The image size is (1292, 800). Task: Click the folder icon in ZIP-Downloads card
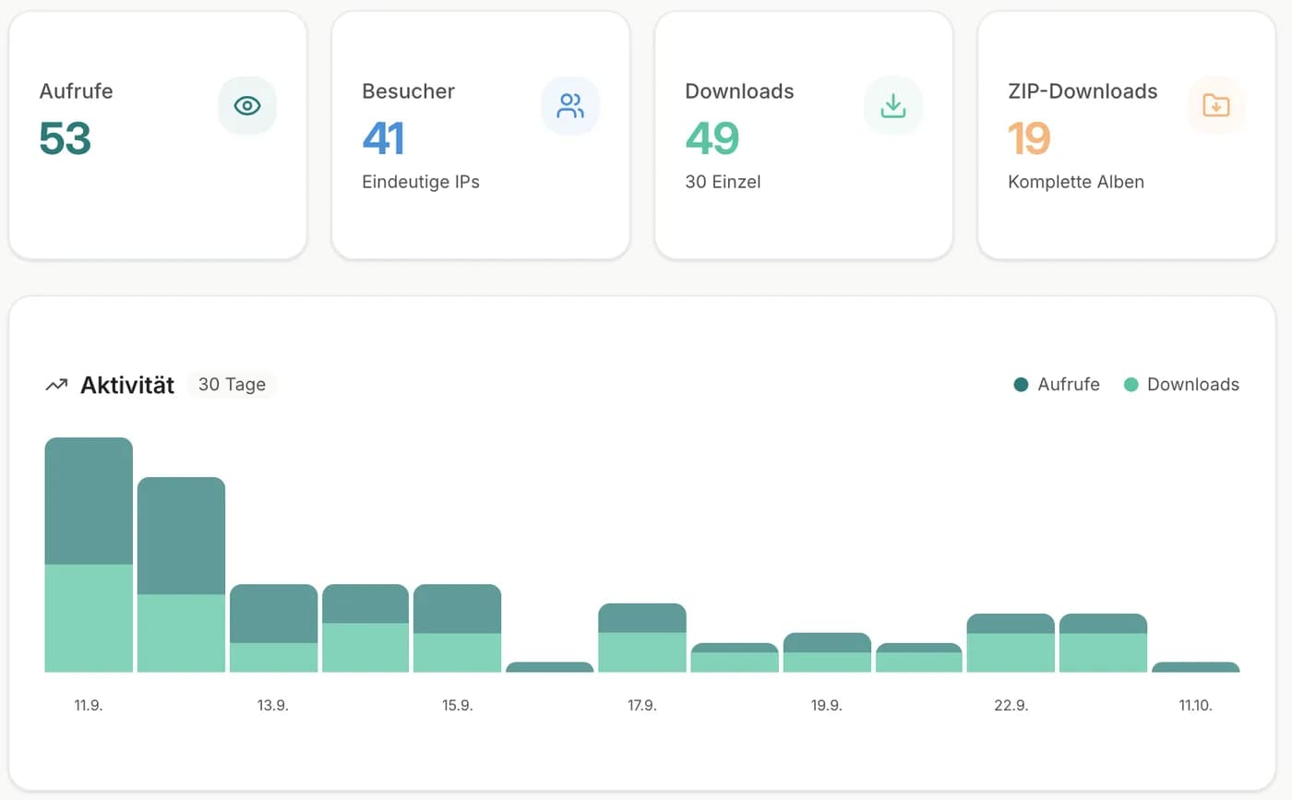[x=1216, y=106]
